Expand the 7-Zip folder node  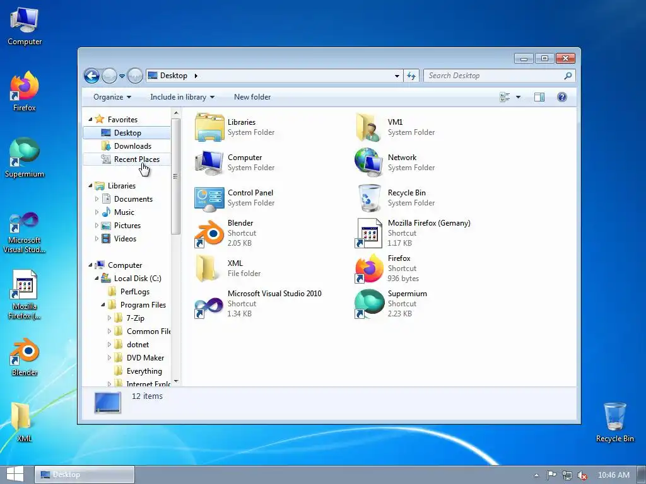(x=110, y=318)
